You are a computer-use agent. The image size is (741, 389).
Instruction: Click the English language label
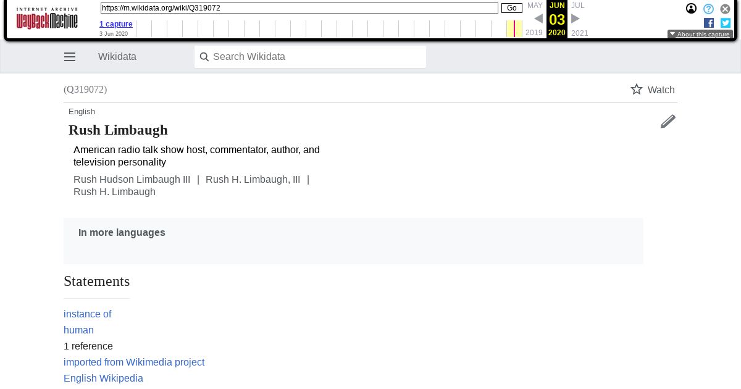pyautogui.click(x=82, y=112)
